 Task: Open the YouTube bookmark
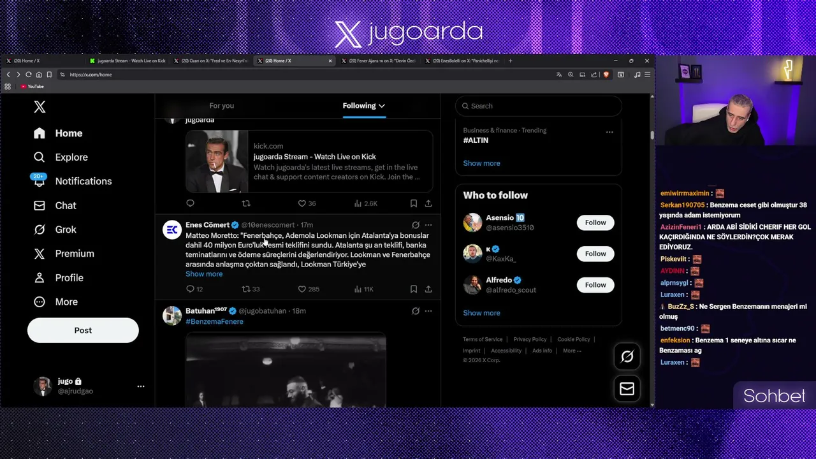32,87
